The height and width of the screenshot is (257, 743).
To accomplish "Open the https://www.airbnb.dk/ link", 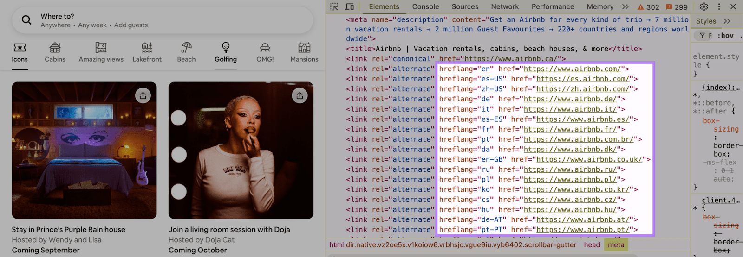I will click(x=570, y=150).
